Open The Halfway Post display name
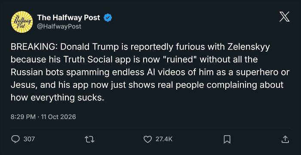This screenshot has height=155, width=301. 68,18
